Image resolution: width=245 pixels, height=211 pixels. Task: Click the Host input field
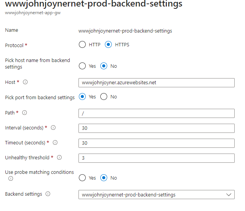pyautogui.click(x=156, y=82)
